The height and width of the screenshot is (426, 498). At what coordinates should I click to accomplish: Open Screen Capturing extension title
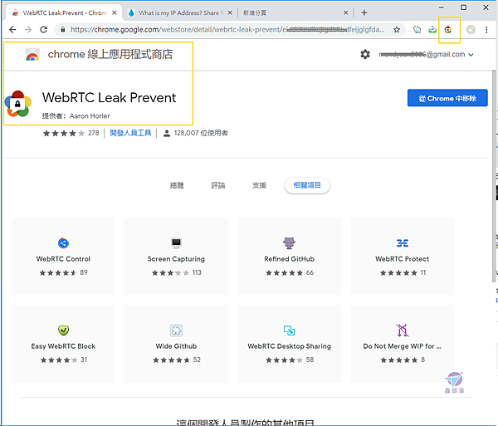click(176, 259)
